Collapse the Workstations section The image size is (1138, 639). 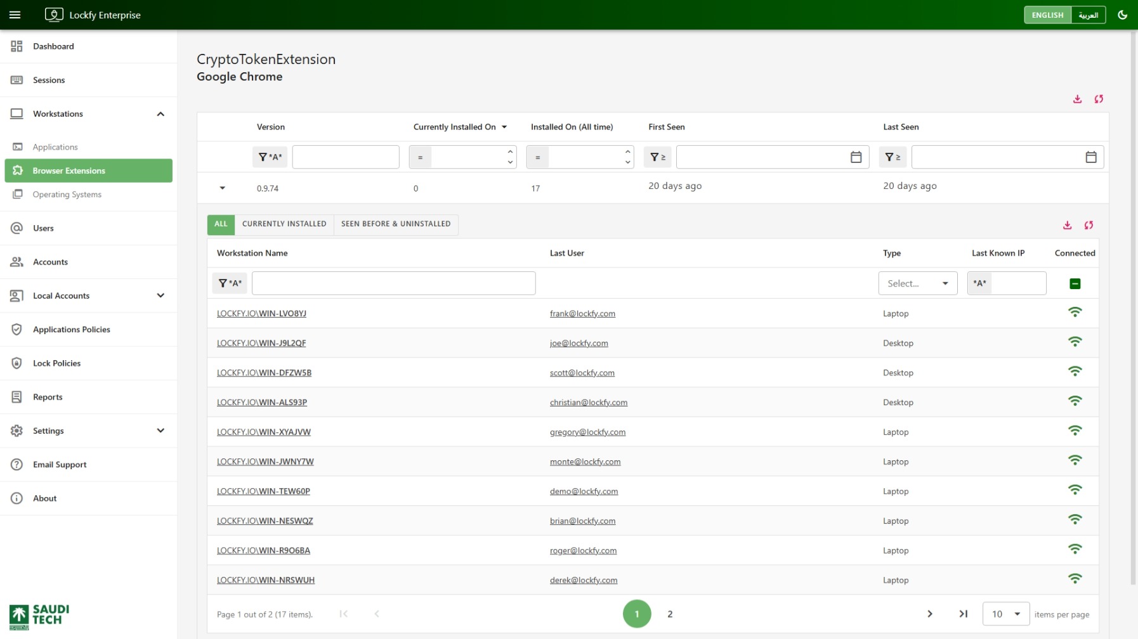[x=160, y=114]
